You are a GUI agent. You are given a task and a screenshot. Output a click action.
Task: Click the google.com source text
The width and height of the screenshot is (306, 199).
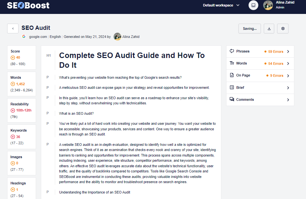(x=38, y=37)
